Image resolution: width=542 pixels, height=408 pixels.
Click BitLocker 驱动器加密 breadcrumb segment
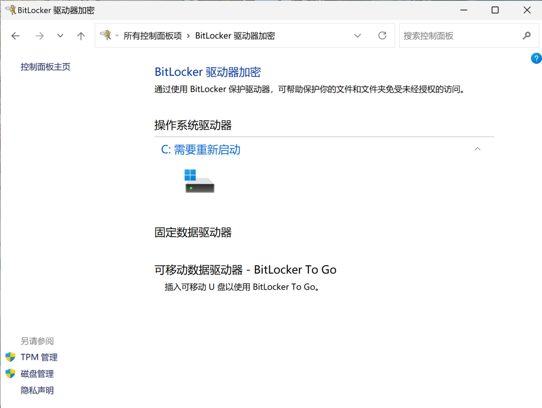tap(235, 36)
